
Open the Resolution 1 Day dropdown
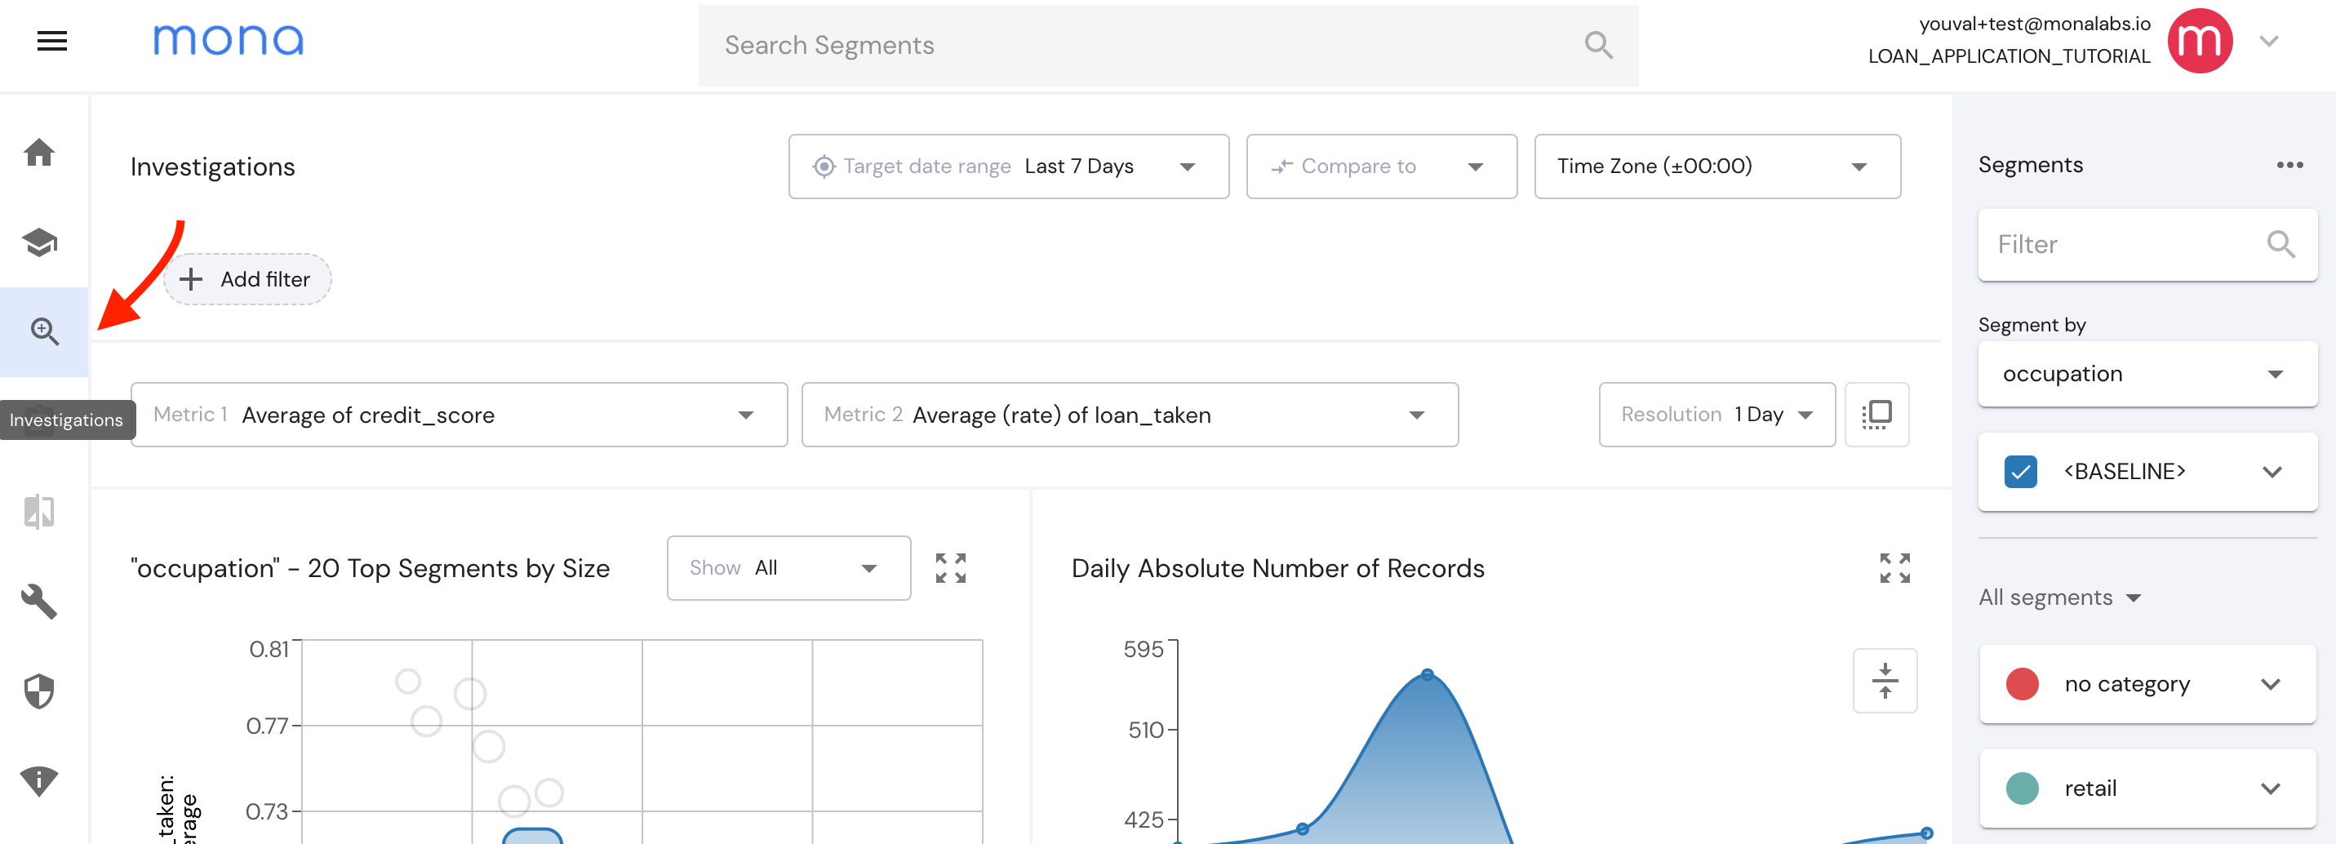1716,415
